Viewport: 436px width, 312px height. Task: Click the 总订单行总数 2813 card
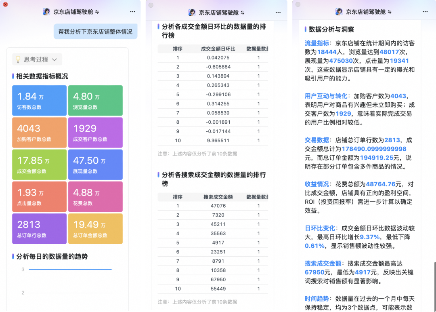point(39,228)
